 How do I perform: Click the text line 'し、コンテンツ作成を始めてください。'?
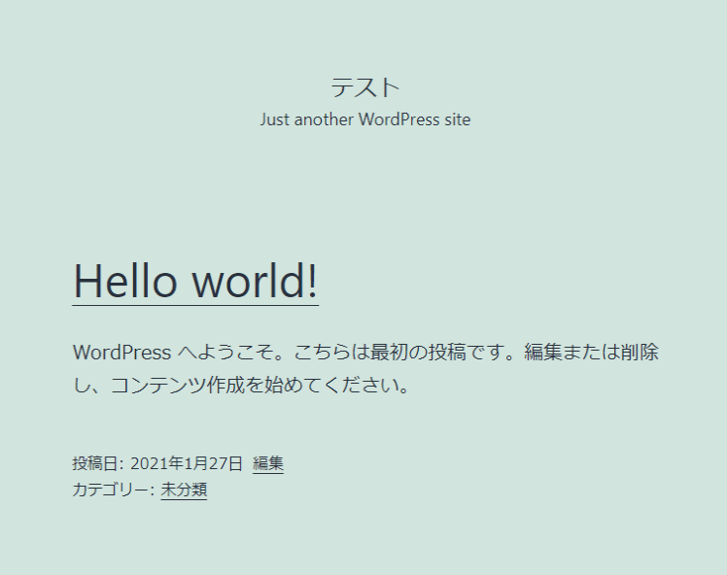[x=241, y=385]
